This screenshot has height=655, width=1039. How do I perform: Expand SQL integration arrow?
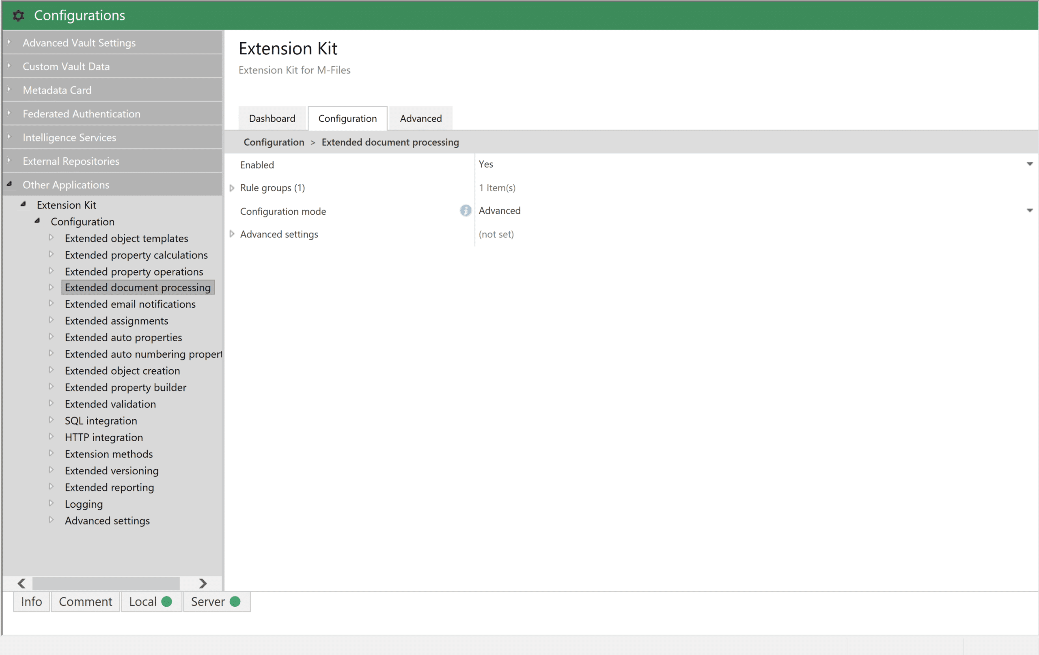(51, 420)
